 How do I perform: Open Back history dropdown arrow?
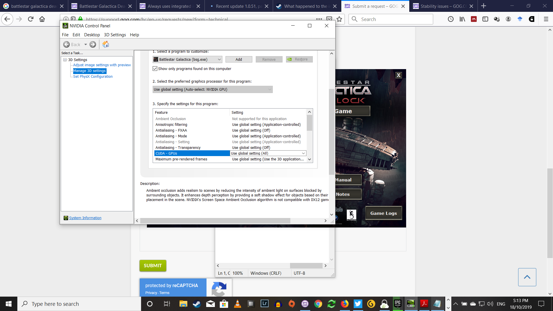(x=86, y=44)
